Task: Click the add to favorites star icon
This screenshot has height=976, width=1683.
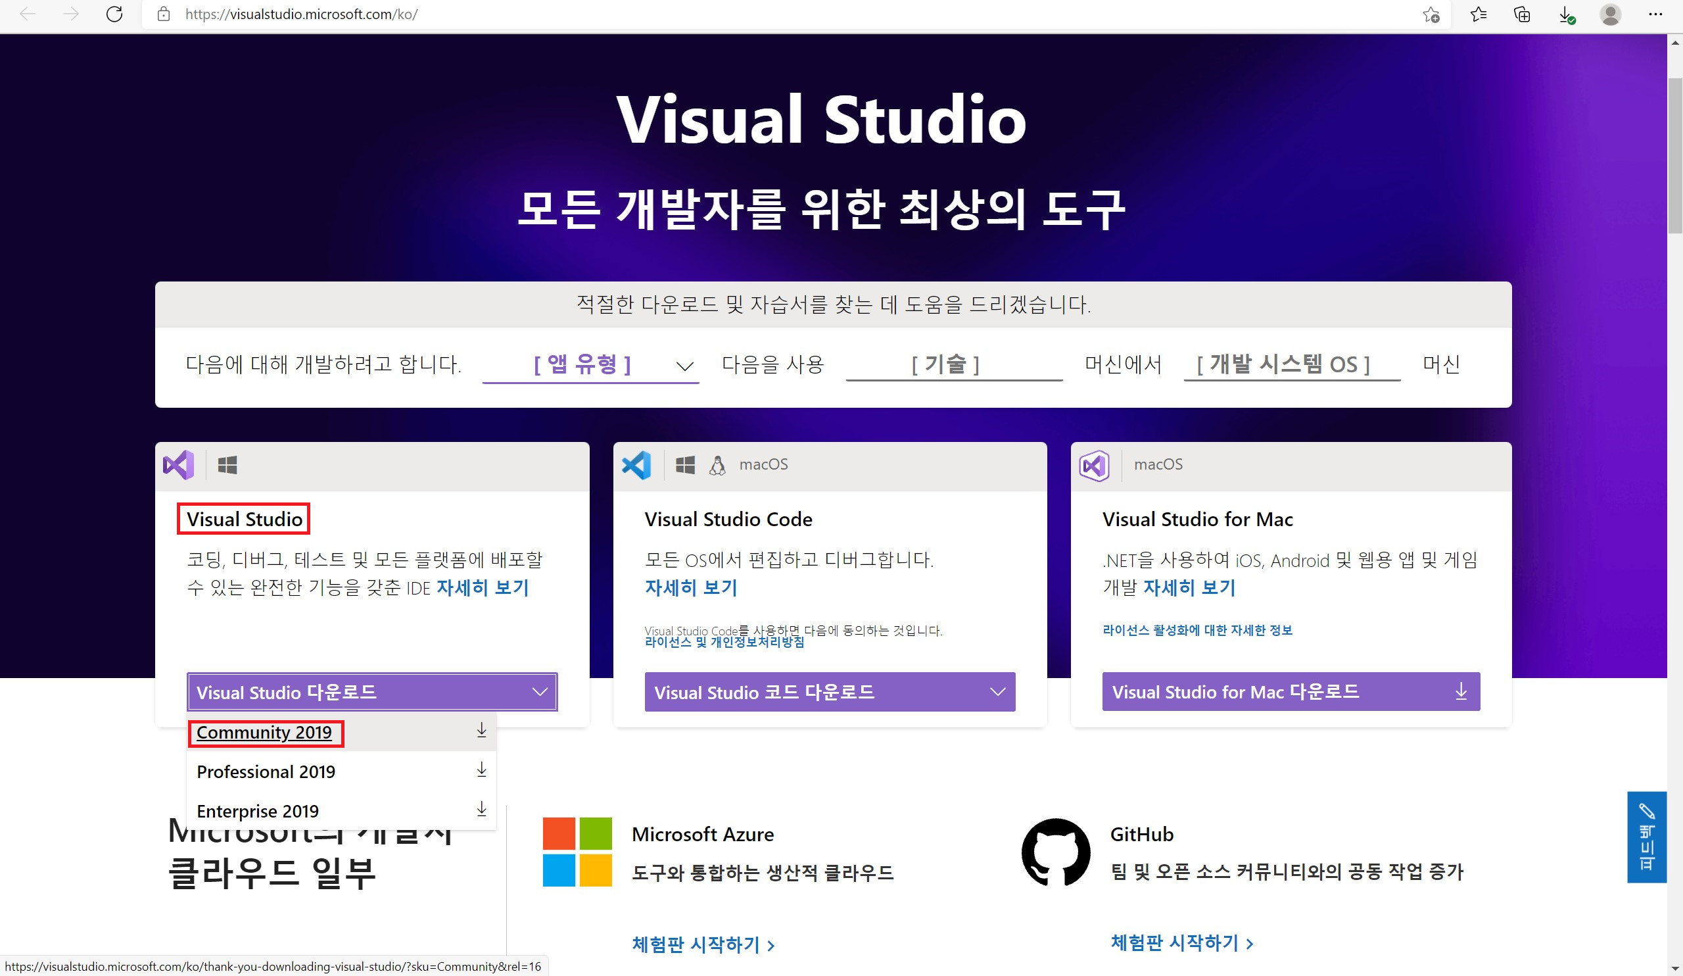Action: click(x=1431, y=14)
